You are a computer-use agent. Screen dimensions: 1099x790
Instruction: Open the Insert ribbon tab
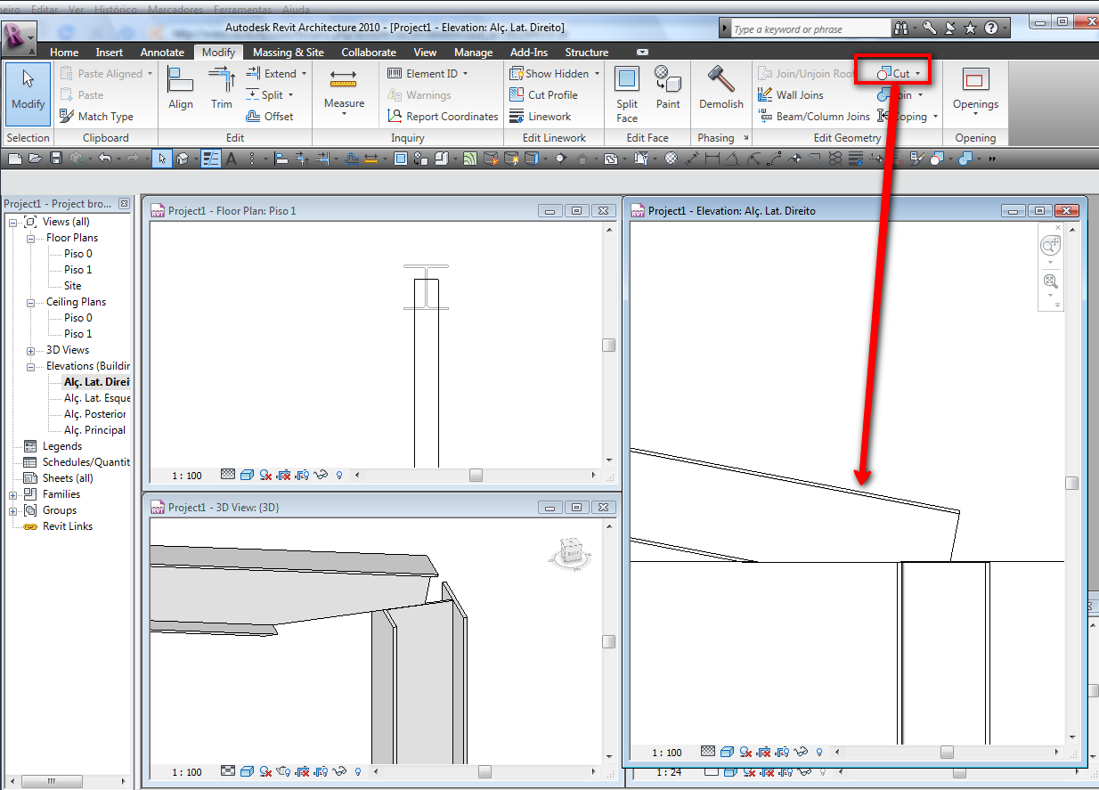pyautogui.click(x=110, y=53)
